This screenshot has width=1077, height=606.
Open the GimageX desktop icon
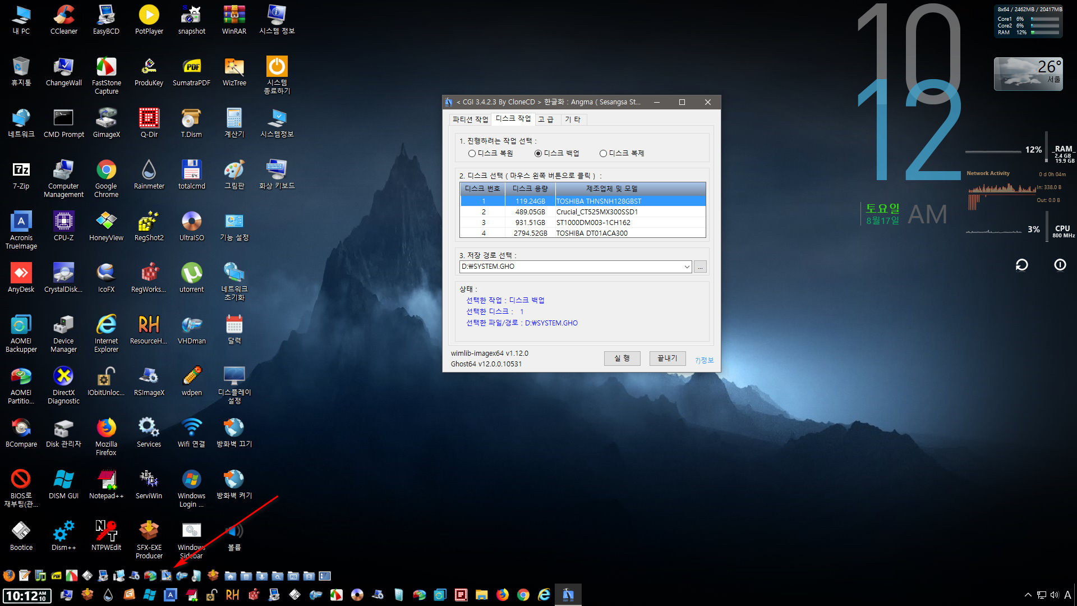[x=106, y=123]
